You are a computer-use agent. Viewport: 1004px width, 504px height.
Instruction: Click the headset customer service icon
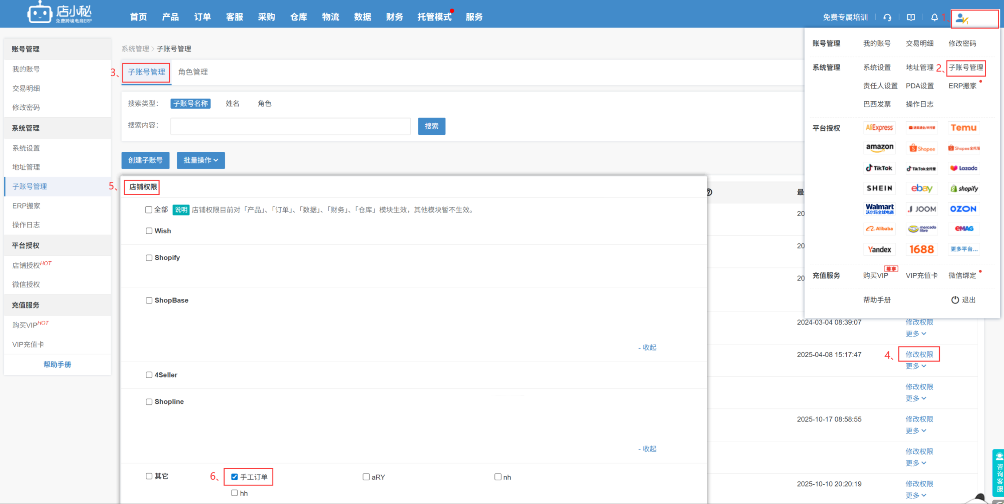tap(887, 17)
